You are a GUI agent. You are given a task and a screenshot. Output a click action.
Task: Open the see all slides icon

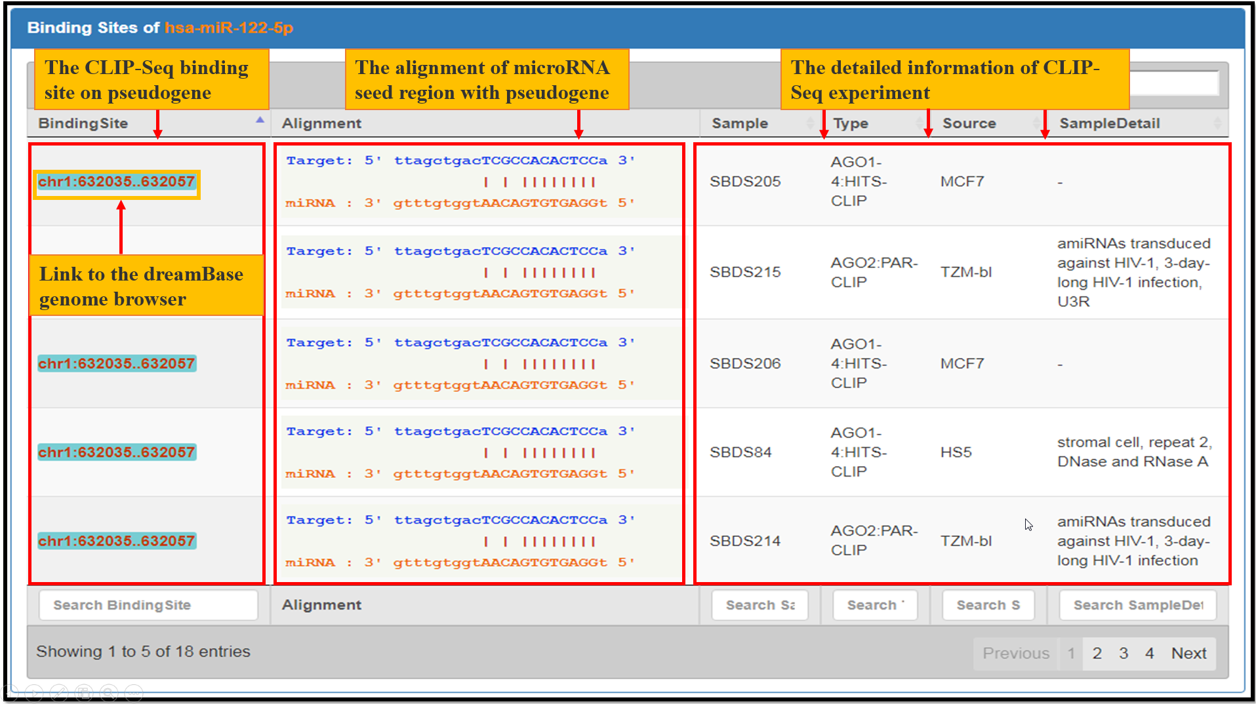(x=84, y=692)
